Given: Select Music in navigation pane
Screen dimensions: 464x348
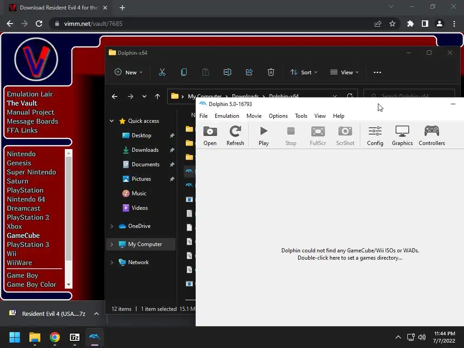Looking at the screenshot, I should 139,193.
